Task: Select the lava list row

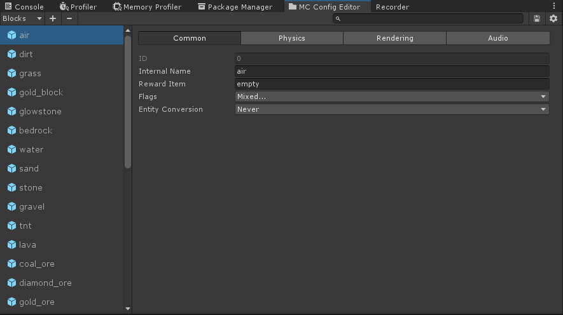Action: (x=62, y=245)
